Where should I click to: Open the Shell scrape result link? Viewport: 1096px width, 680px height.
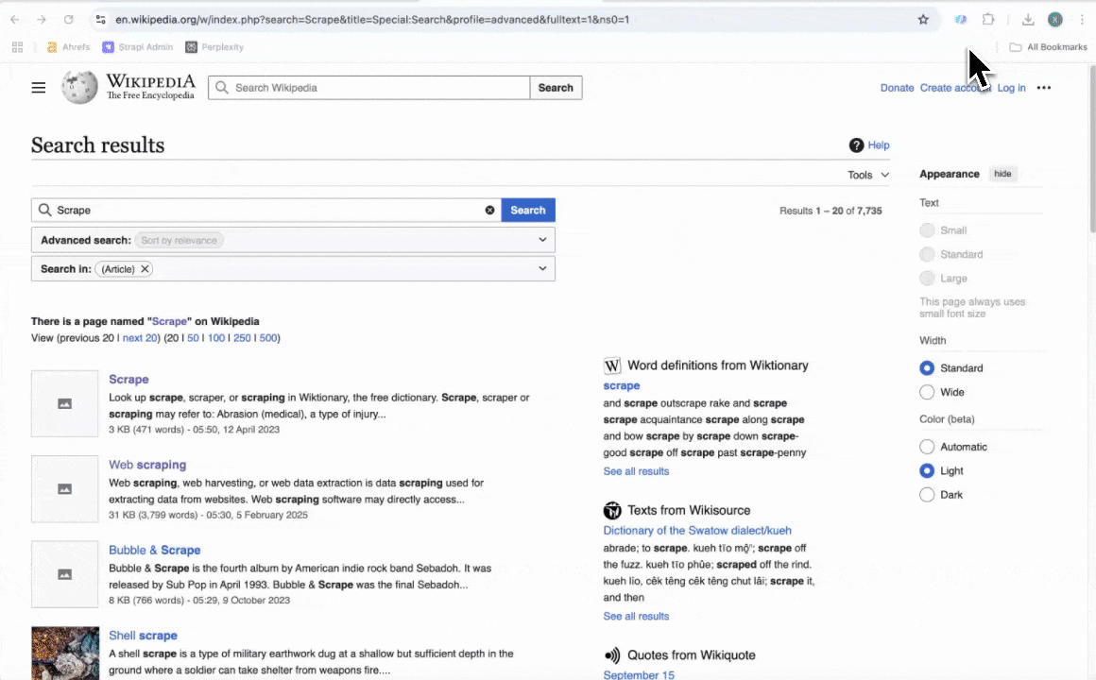(143, 636)
